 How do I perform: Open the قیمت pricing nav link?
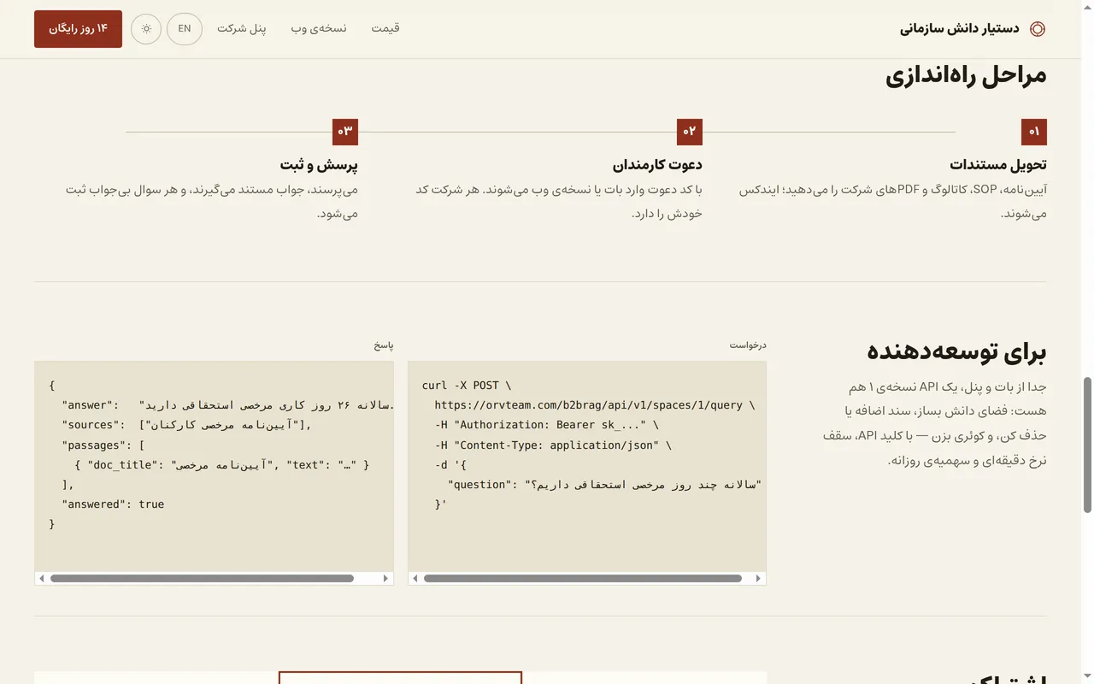385,29
